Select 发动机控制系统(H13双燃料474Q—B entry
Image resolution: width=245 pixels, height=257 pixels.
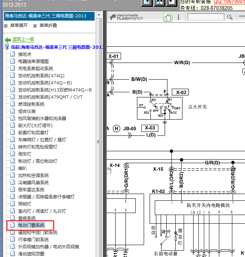tap(55, 90)
